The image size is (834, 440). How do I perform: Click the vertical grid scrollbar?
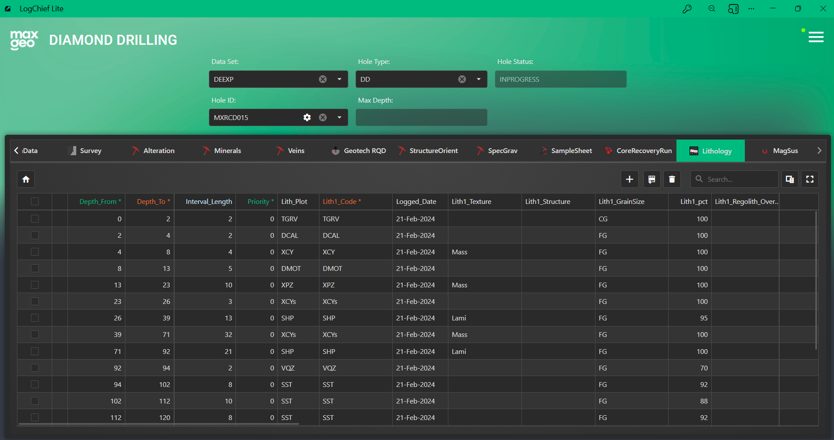816,280
